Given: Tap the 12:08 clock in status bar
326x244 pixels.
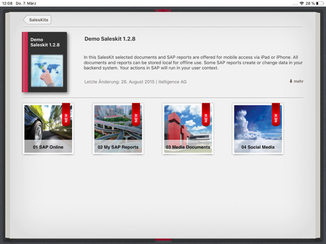Looking at the screenshot, I should point(7,4).
